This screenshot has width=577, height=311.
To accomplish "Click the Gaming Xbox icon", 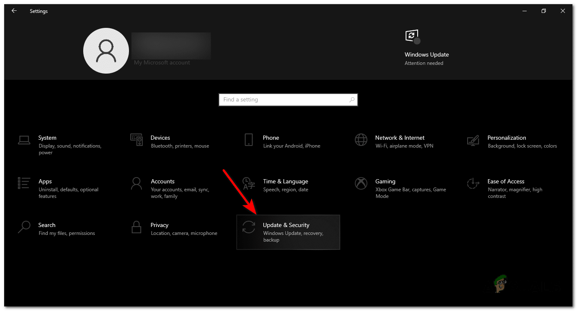I will (361, 183).
